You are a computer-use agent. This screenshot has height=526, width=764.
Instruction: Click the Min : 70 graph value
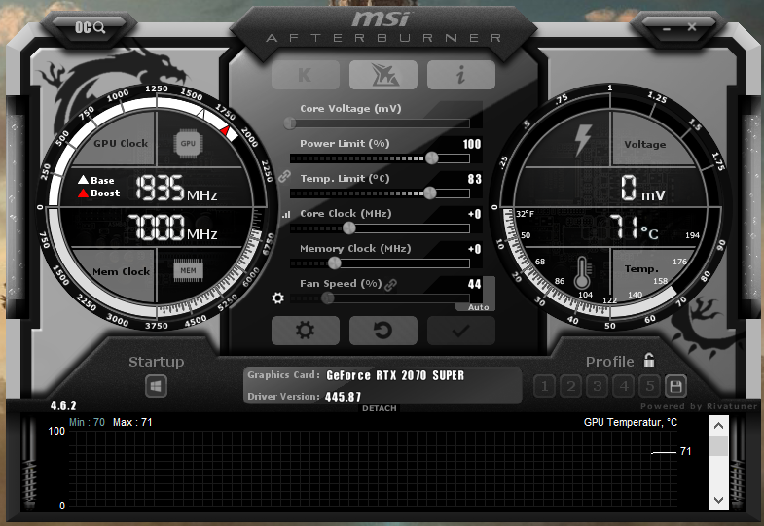click(87, 422)
